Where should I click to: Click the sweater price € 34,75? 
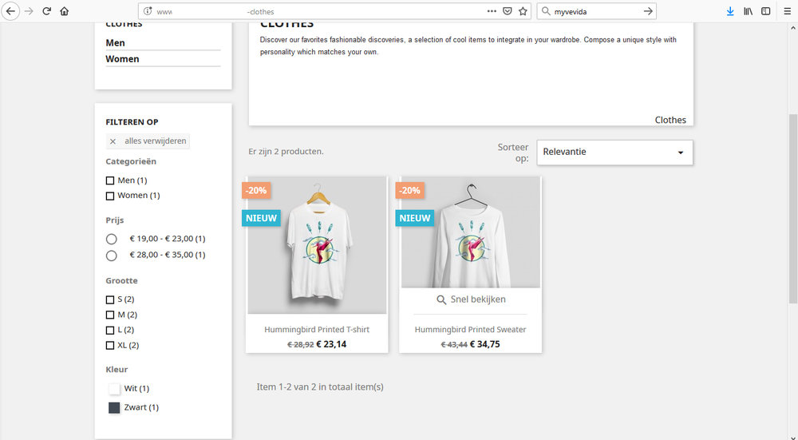tap(485, 344)
